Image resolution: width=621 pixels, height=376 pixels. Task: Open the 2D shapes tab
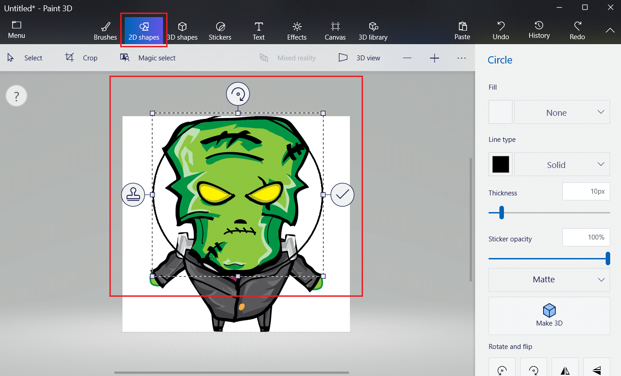[x=144, y=31]
